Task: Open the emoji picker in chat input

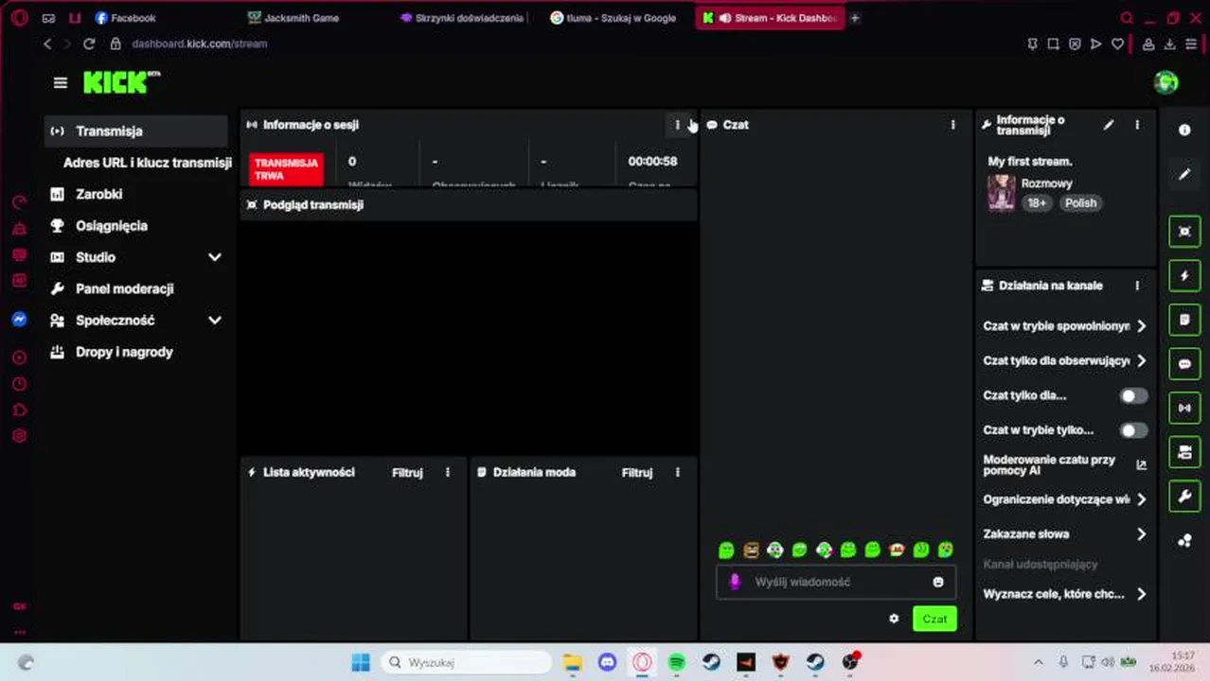Action: 938,582
